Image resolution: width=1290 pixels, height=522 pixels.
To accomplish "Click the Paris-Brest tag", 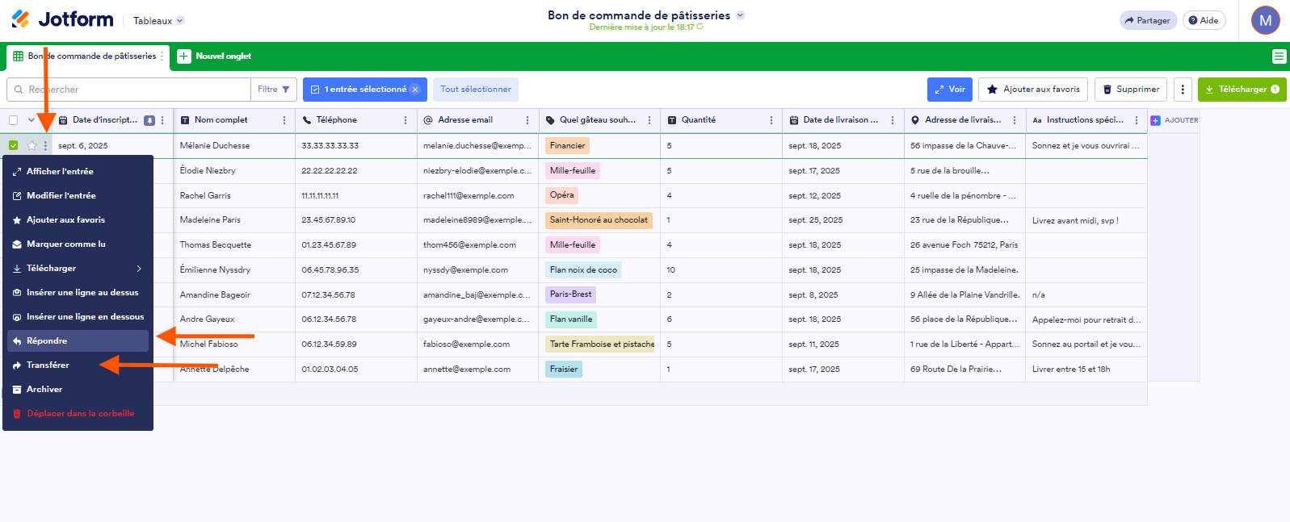I will click(570, 294).
